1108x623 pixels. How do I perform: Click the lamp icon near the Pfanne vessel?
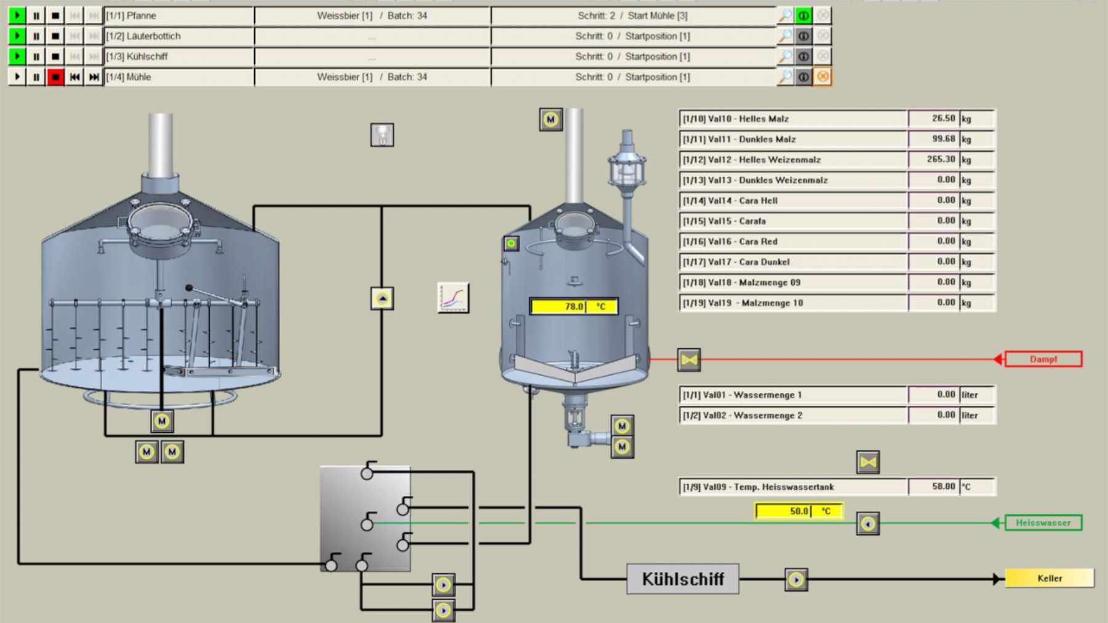click(x=382, y=134)
